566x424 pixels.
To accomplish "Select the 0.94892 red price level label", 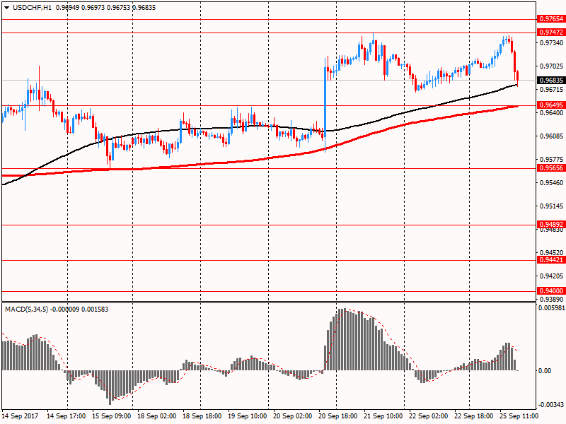I will (551, 224).
